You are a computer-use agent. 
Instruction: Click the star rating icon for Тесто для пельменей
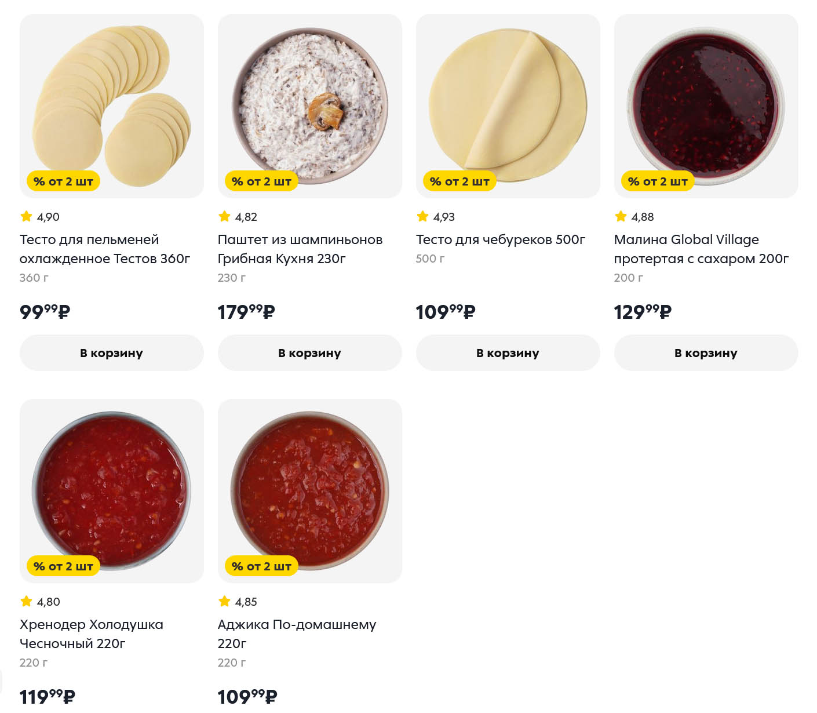(26, 217)
